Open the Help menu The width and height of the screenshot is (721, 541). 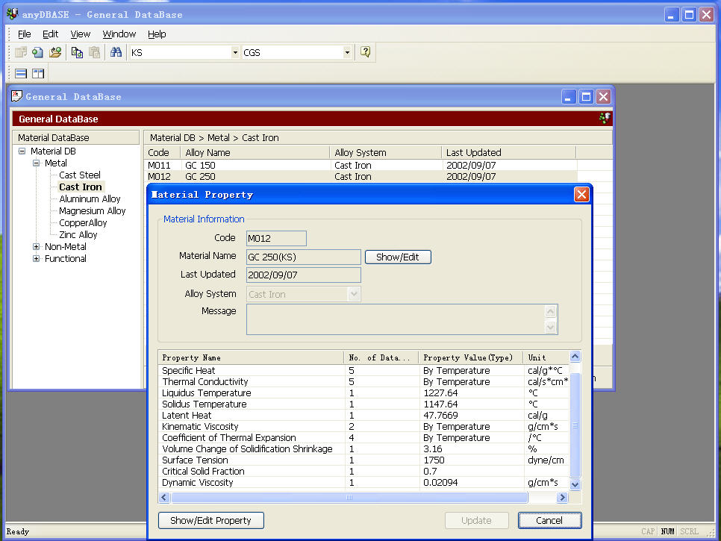[157, 34]
